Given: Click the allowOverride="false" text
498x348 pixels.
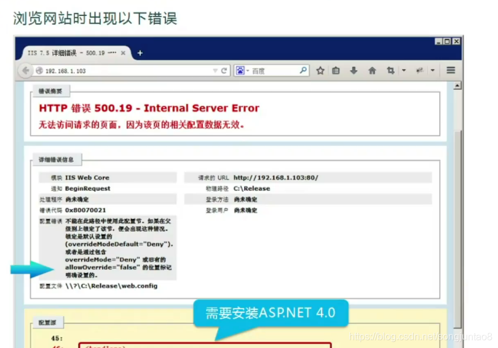Looking at the screenshot, I should pyautogui.click(x=102, y=267).
